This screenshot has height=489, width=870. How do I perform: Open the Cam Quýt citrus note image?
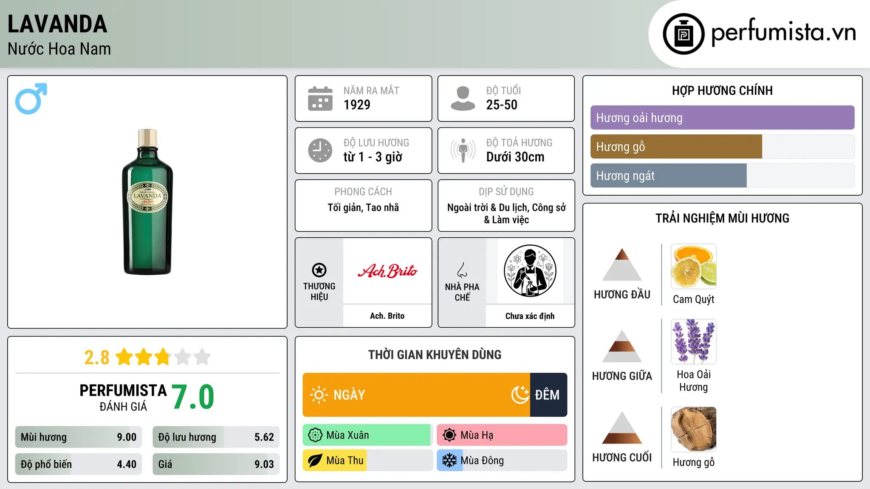[694, 267]
